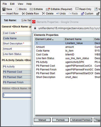This screenshot has width=101, height=127.
Task: Select the Code Name field in form
Action: pyautogui.click(x=17, y=38)
